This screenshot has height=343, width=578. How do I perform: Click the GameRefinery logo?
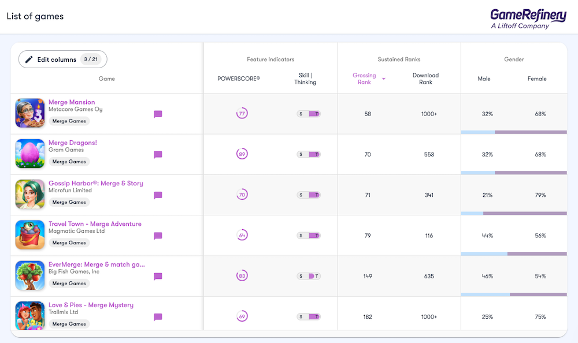click(x=528, y=19)
